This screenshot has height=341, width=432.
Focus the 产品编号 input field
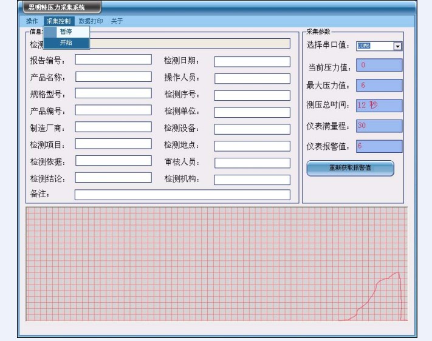pyautogui.click(x=113, y=110)
